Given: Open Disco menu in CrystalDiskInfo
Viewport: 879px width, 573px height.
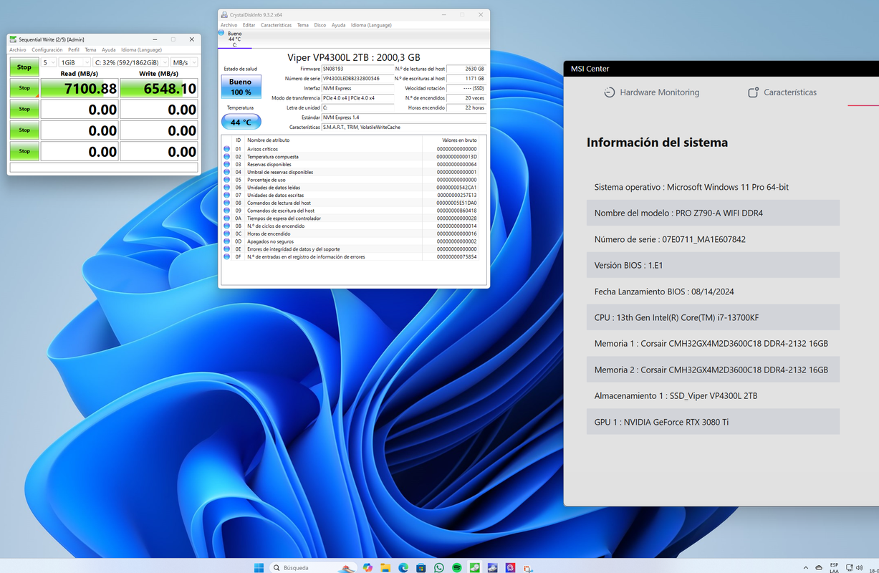Looking at the screenshot, I should (x=320, y=25).
